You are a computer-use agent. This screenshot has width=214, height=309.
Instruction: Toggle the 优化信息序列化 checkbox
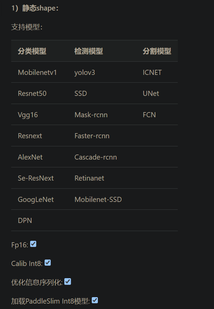68,282
